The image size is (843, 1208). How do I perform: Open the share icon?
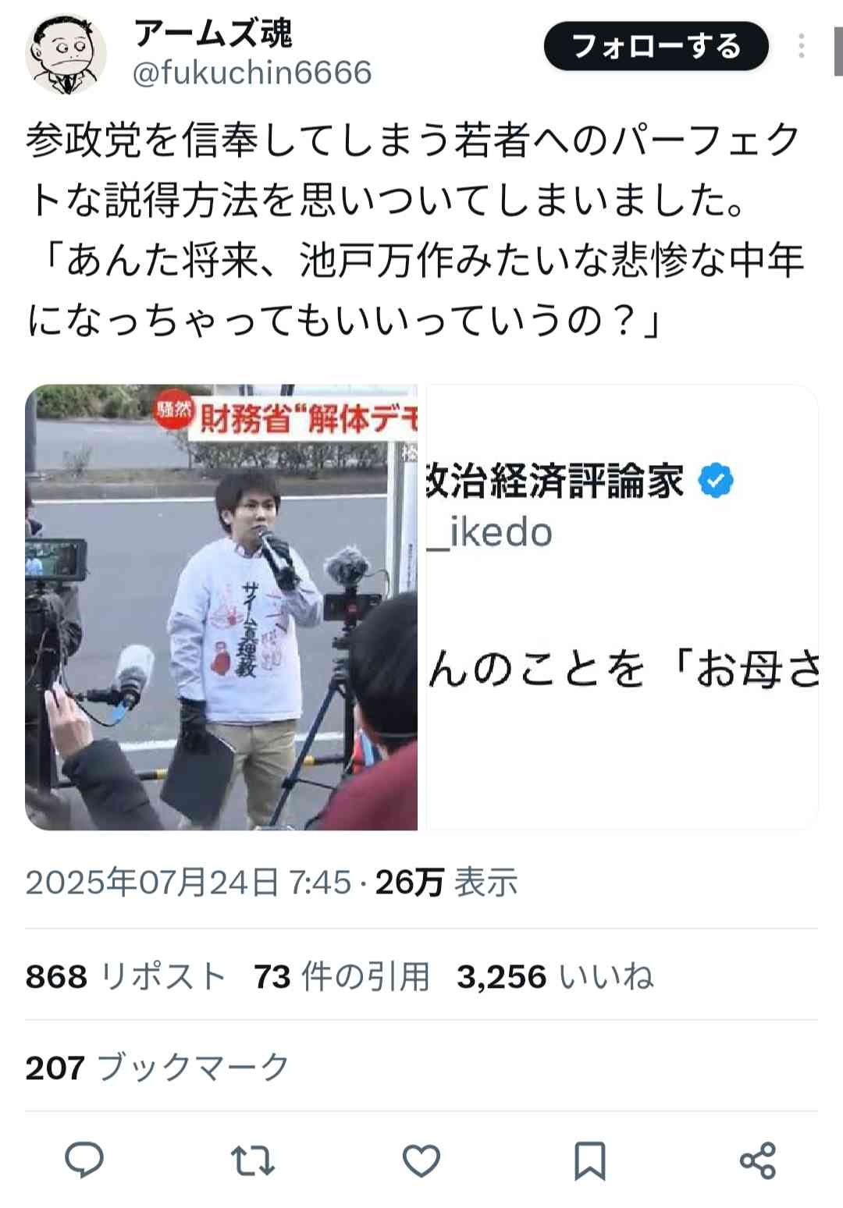pos(758,1160)
